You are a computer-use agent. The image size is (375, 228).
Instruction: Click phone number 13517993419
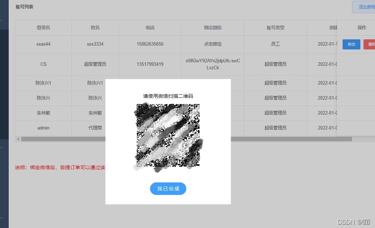150,64
